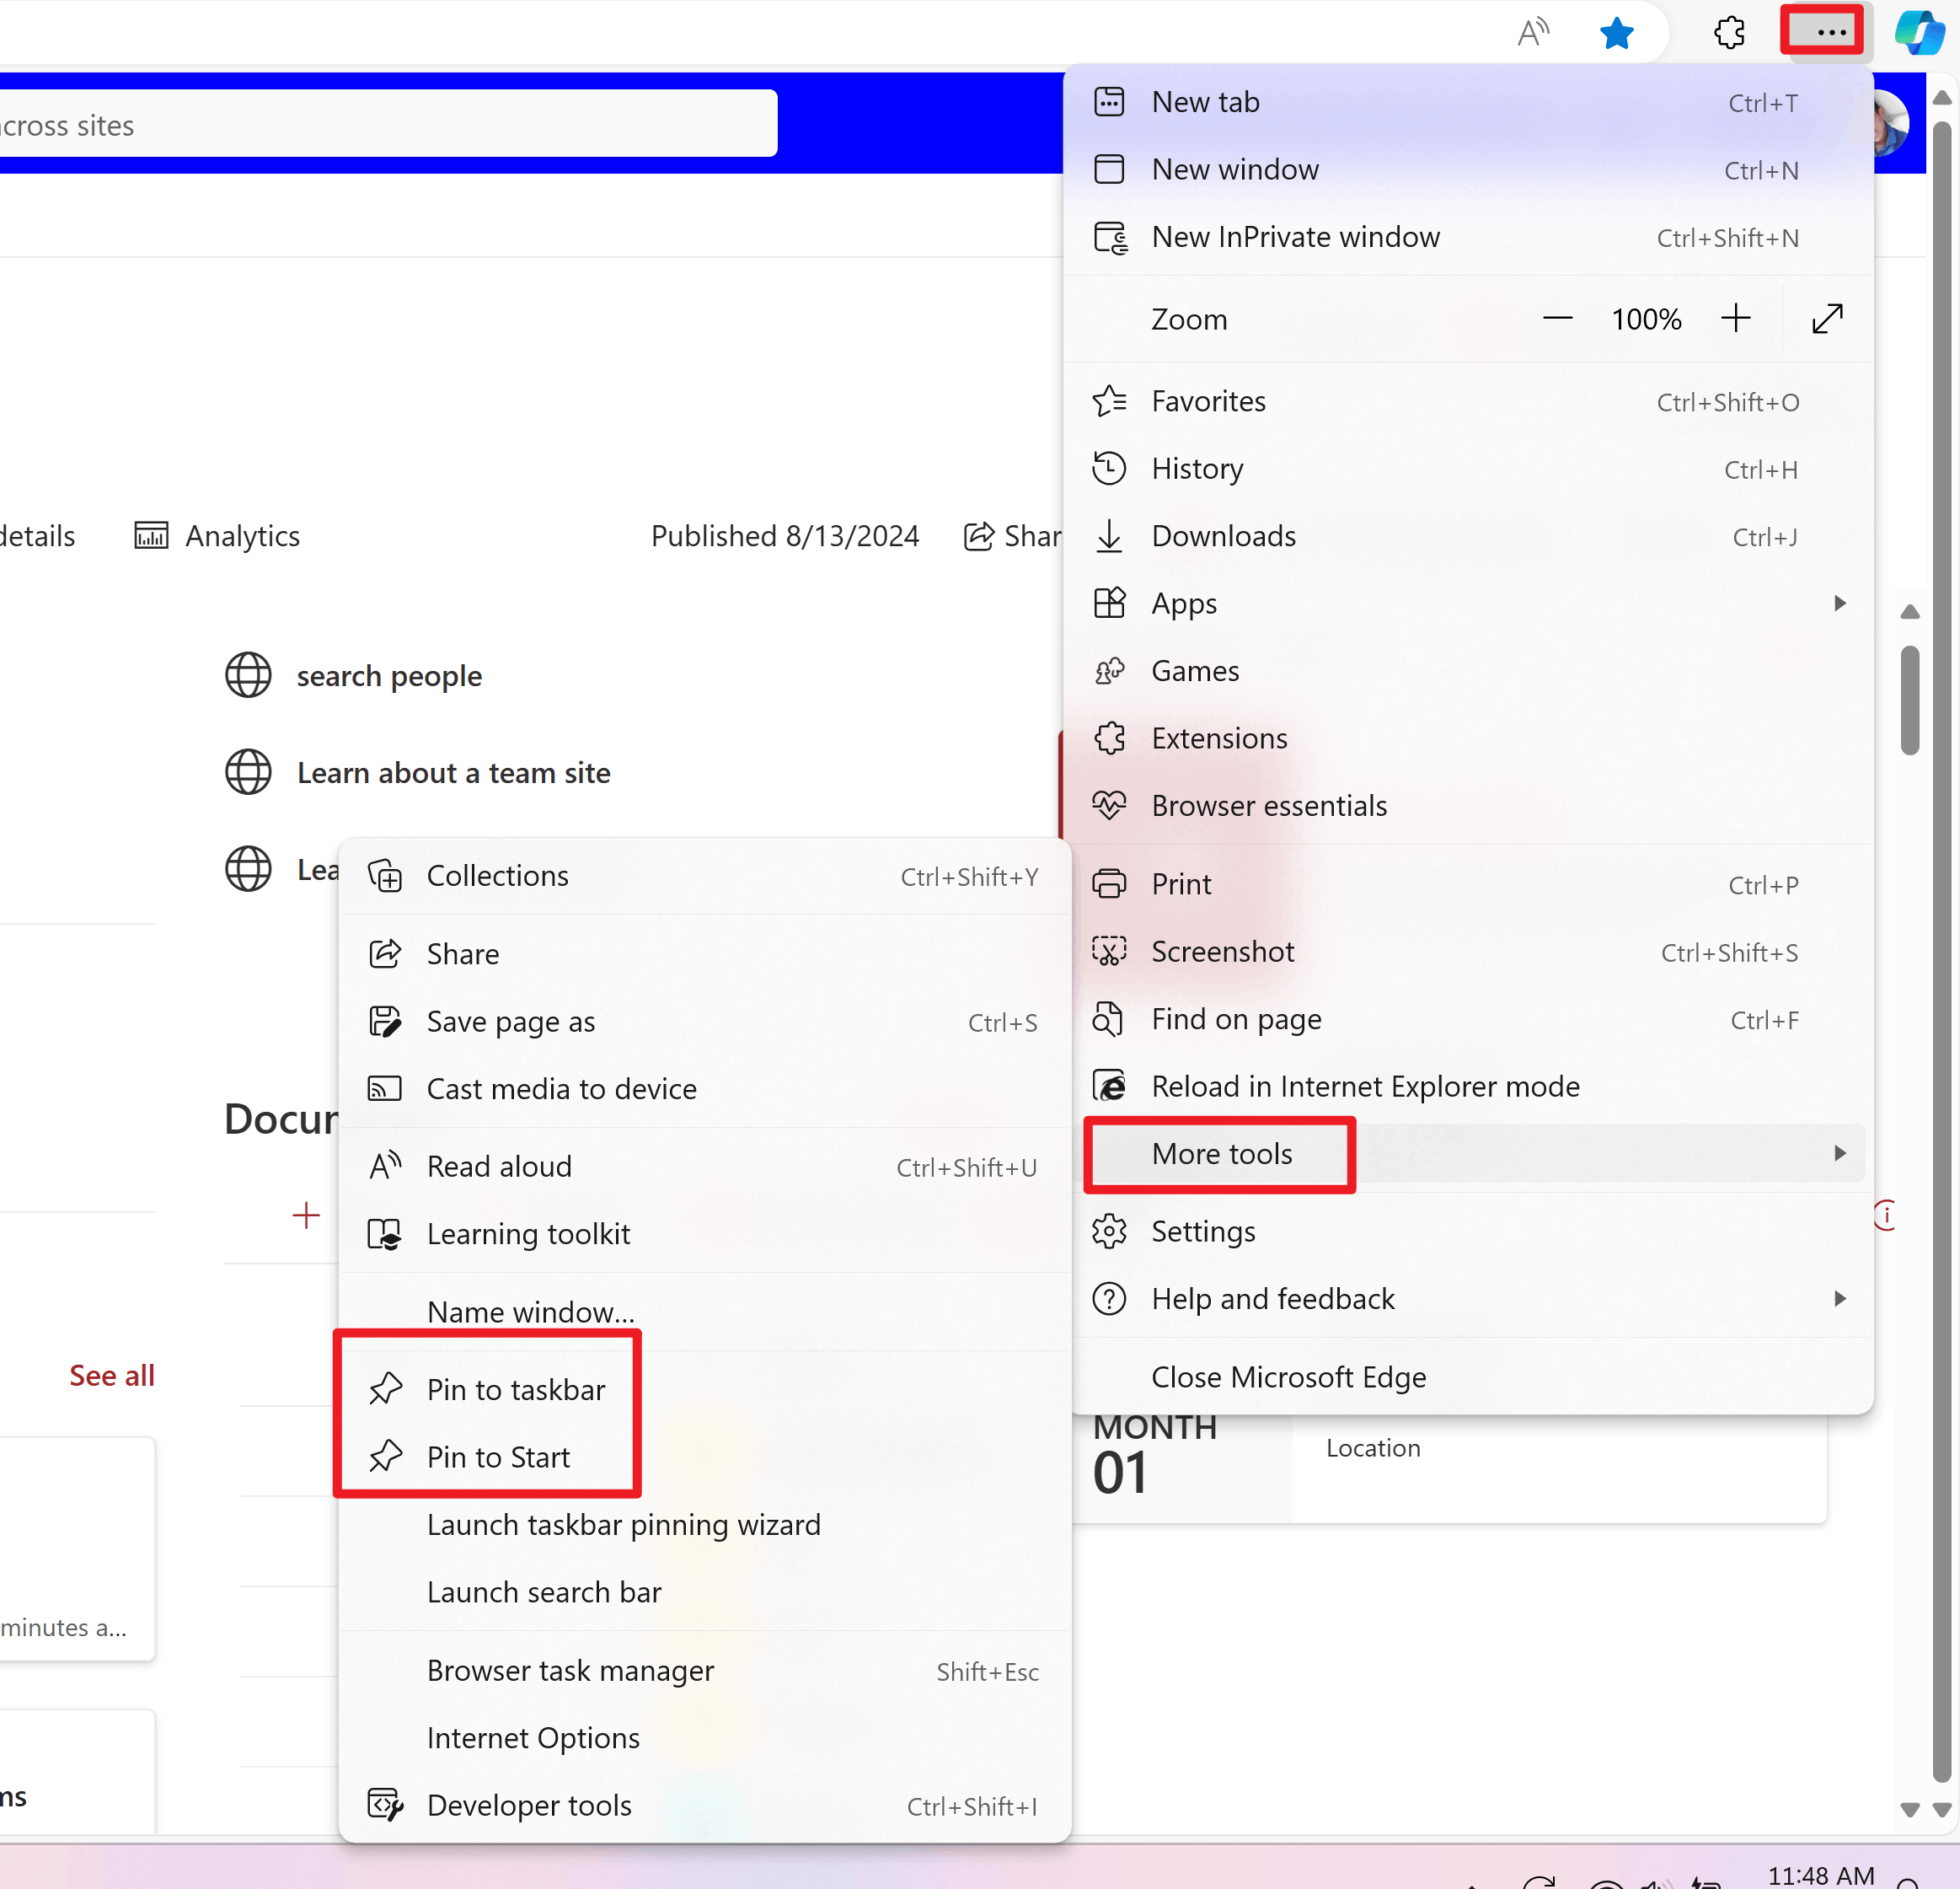
Task: Click the globe icon beside search people
Action: click(248, 675)
